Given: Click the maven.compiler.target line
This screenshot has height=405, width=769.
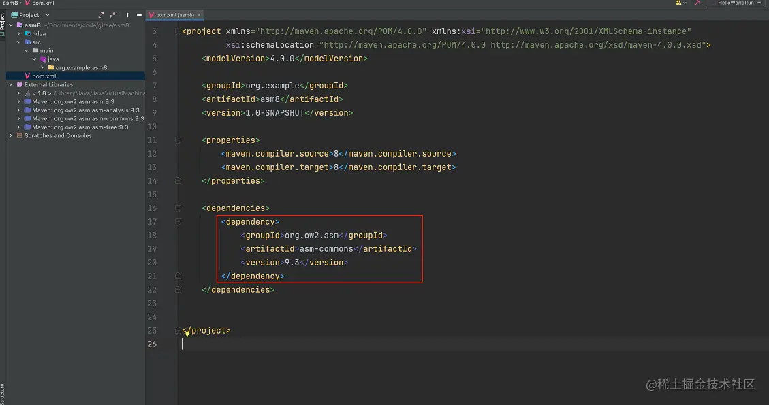Looking at the screenshot, I should [x=339, y=167].
